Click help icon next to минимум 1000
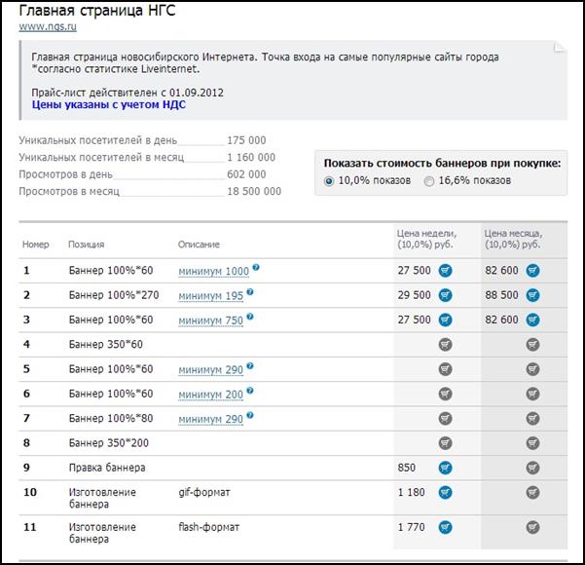585x565 pixels. 257,267
